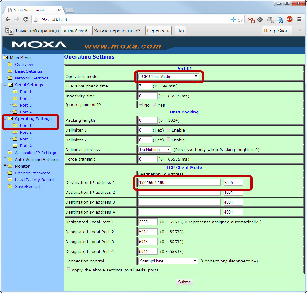Viewport: 307px width, 293px height.
Task: Click the Destination IP address 1 field
Action: [179, 182]
